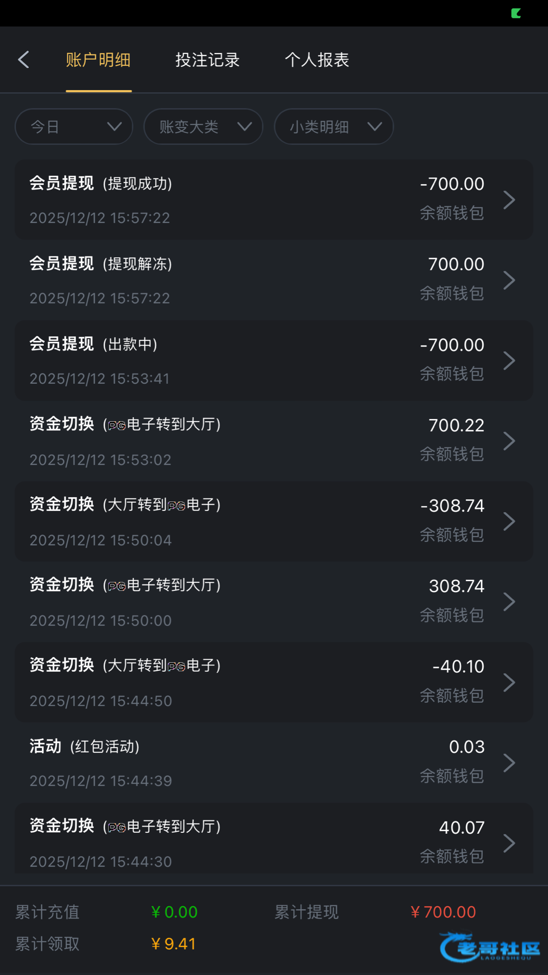Open the 红包活动 activity record

[x=228, y=763]
